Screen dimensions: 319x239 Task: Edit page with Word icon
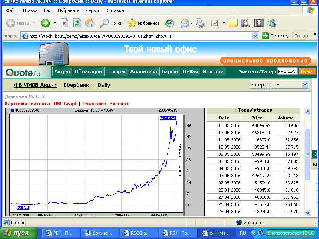pos(215,23)
